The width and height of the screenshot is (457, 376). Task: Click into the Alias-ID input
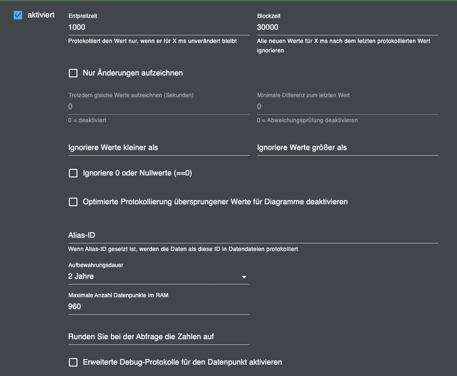[253, 235]
